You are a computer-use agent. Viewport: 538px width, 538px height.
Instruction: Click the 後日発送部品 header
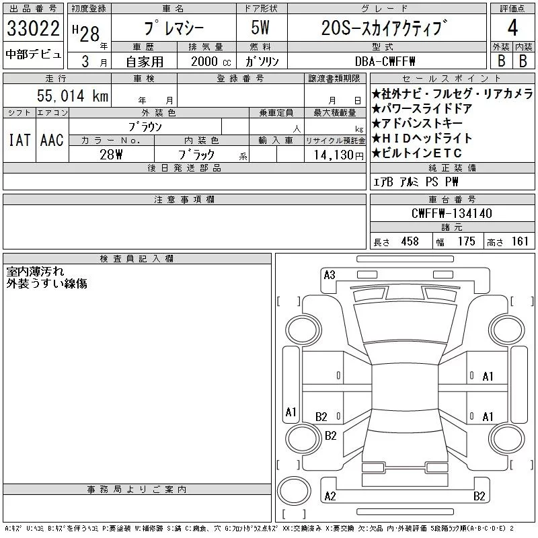click(184, 168)
